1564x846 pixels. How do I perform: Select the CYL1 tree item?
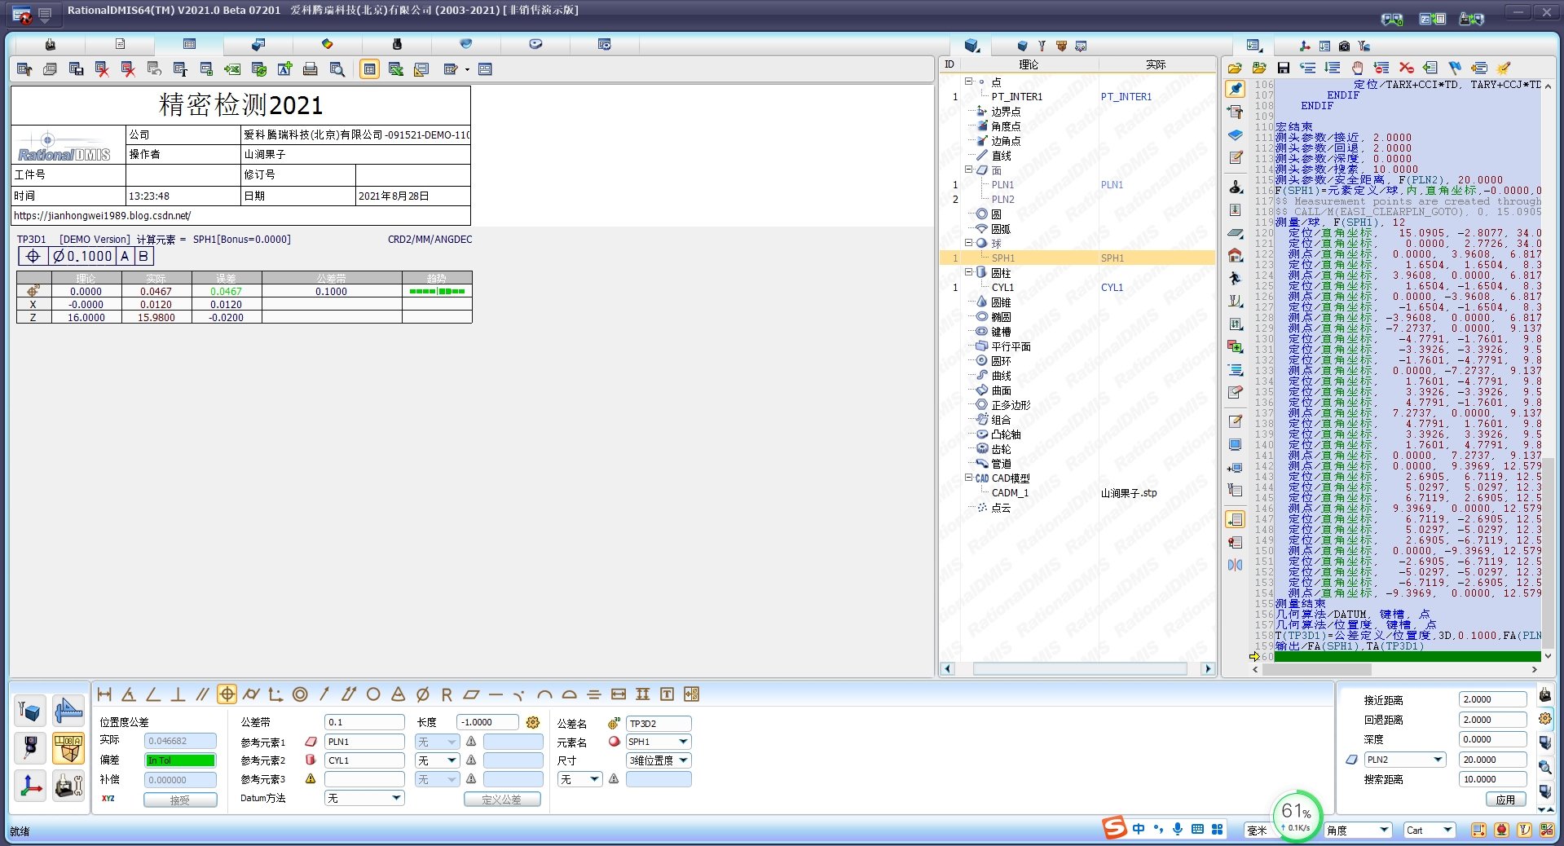[x=1002, y=288]
